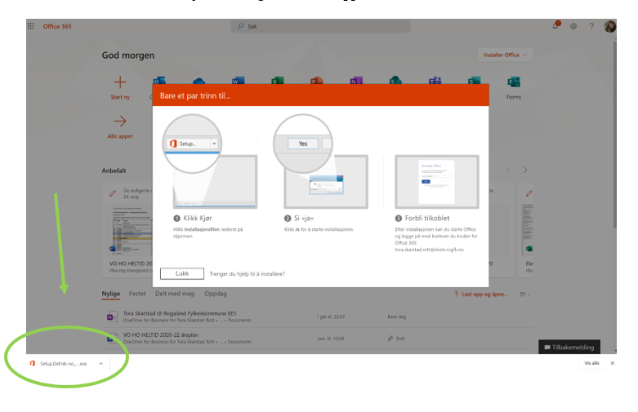This screenshot has width=638, height=412.
Task: Expand the download item options chevron
Action: pyautogui.click(x=101, y=364)
